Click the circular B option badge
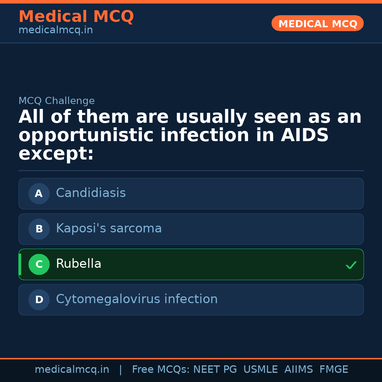Viewport: 382px width, 382px height. pos(39,229)
